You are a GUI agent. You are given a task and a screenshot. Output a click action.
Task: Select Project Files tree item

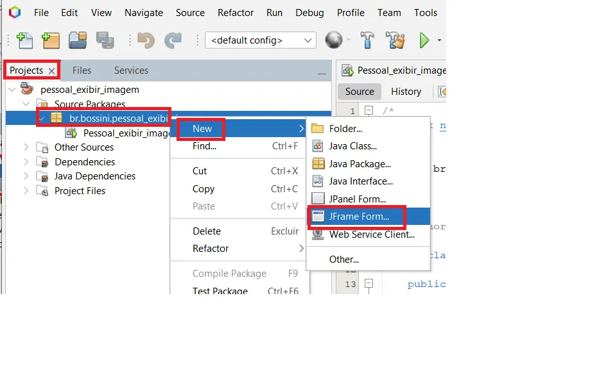coord(80,191)
